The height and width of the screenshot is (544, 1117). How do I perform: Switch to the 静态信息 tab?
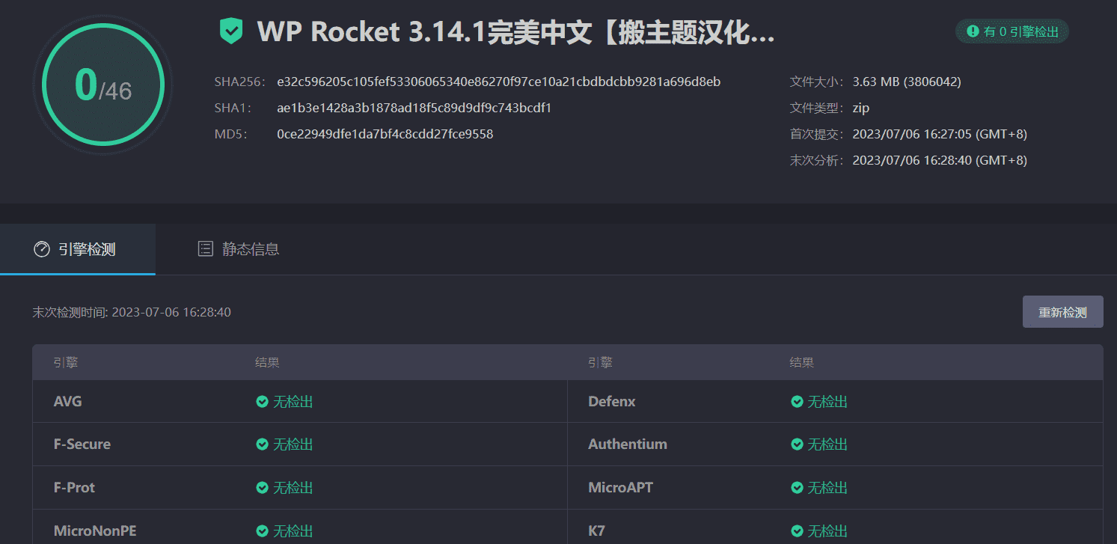(239, 249)
